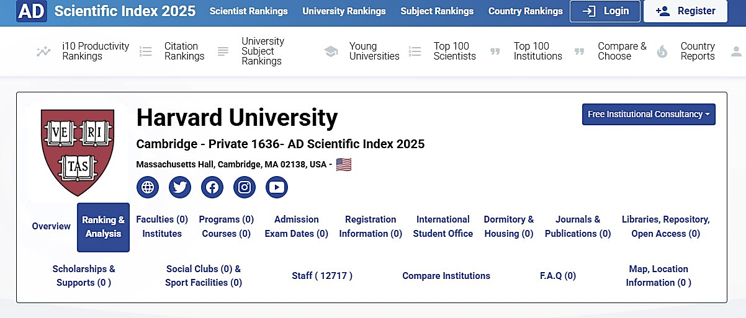Open i10 Productivity Rankings link

96,51
